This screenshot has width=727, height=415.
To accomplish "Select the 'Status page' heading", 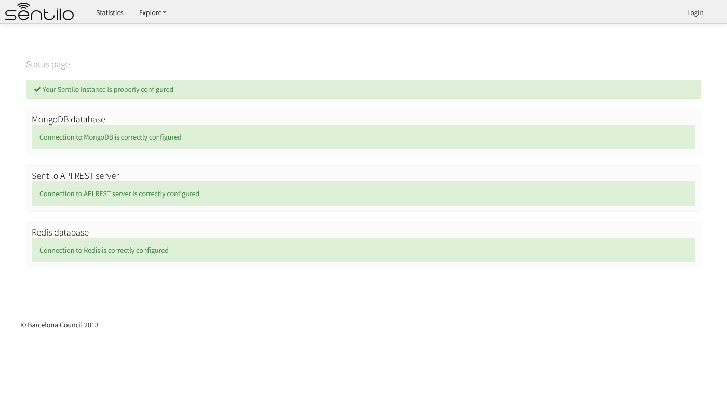I will coord(48,64).
